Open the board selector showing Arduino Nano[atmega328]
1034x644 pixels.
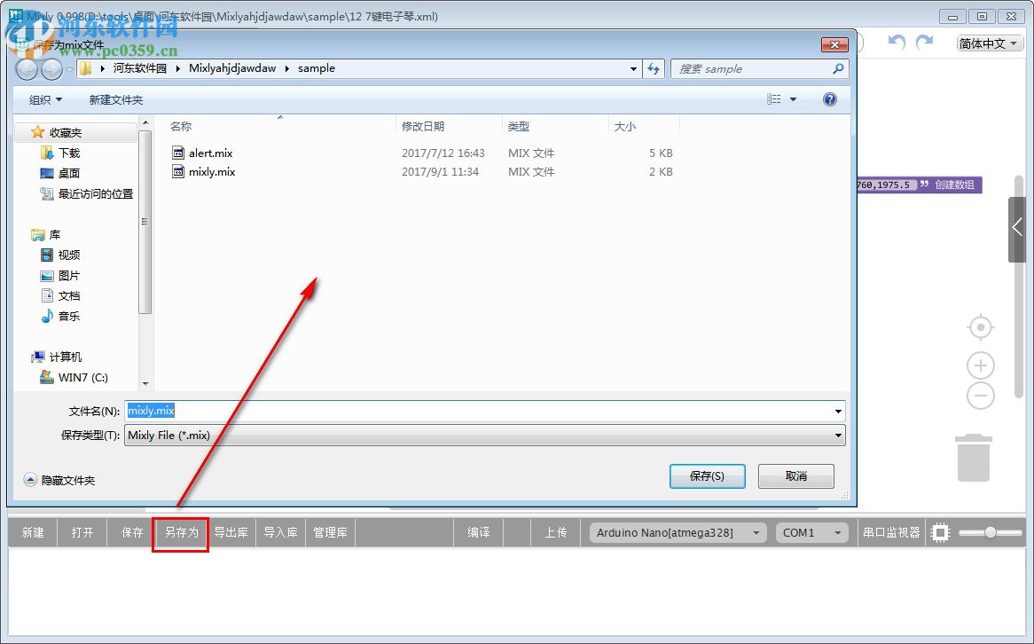(x=677, y=532)
